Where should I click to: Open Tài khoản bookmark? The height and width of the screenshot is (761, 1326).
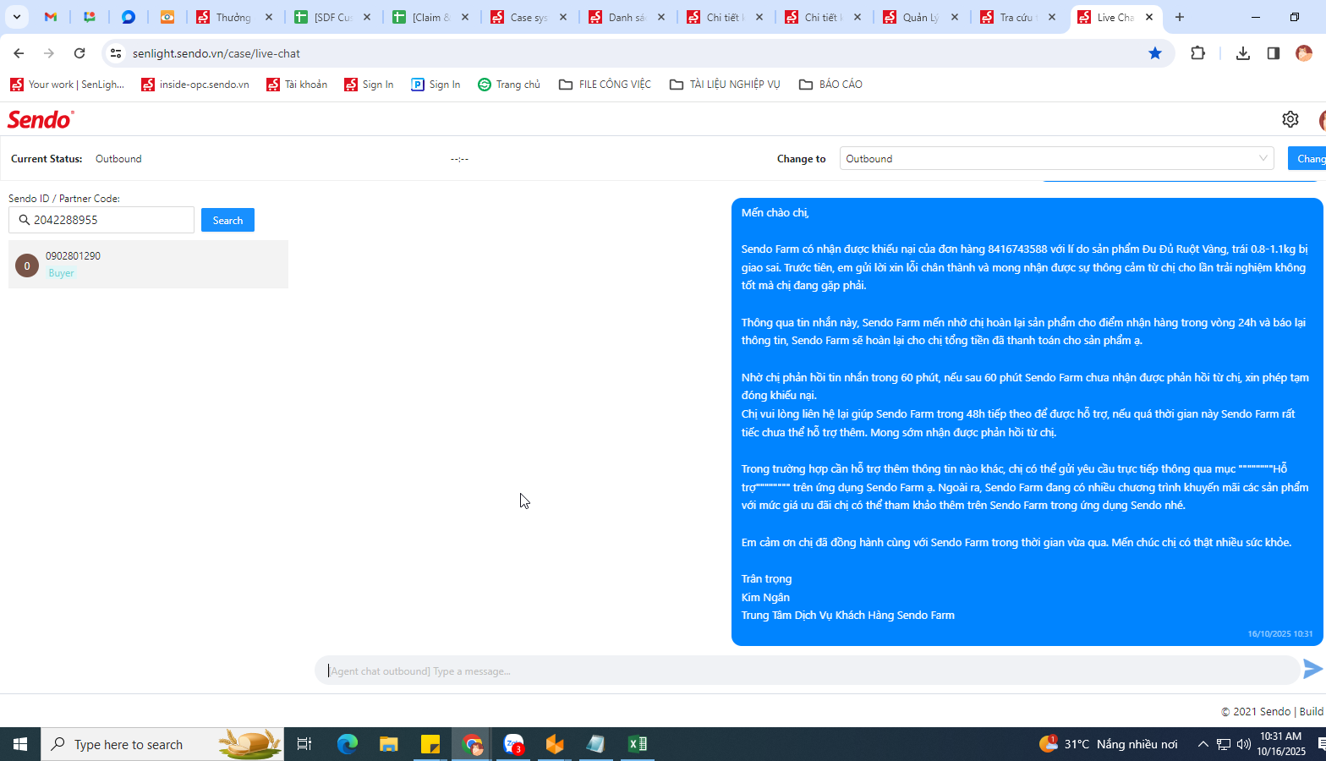coord(297,85)
